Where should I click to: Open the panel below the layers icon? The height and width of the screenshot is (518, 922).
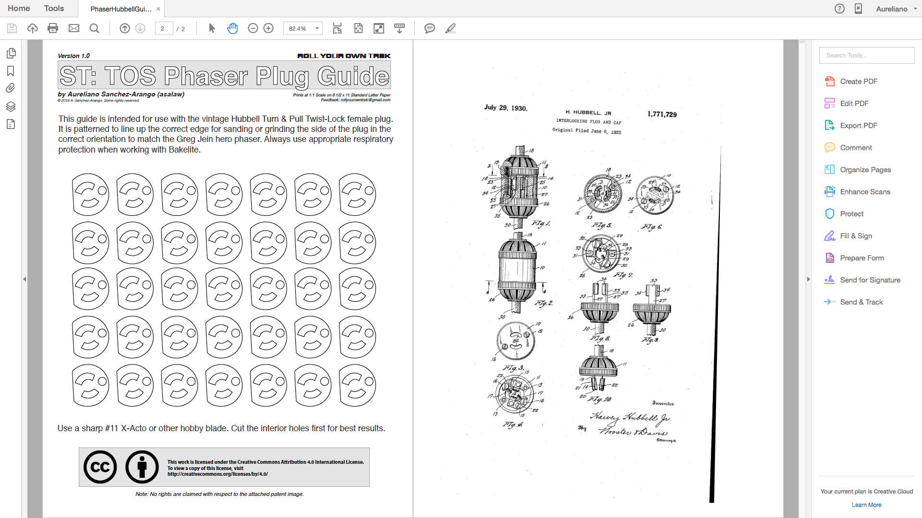[11, 125]
